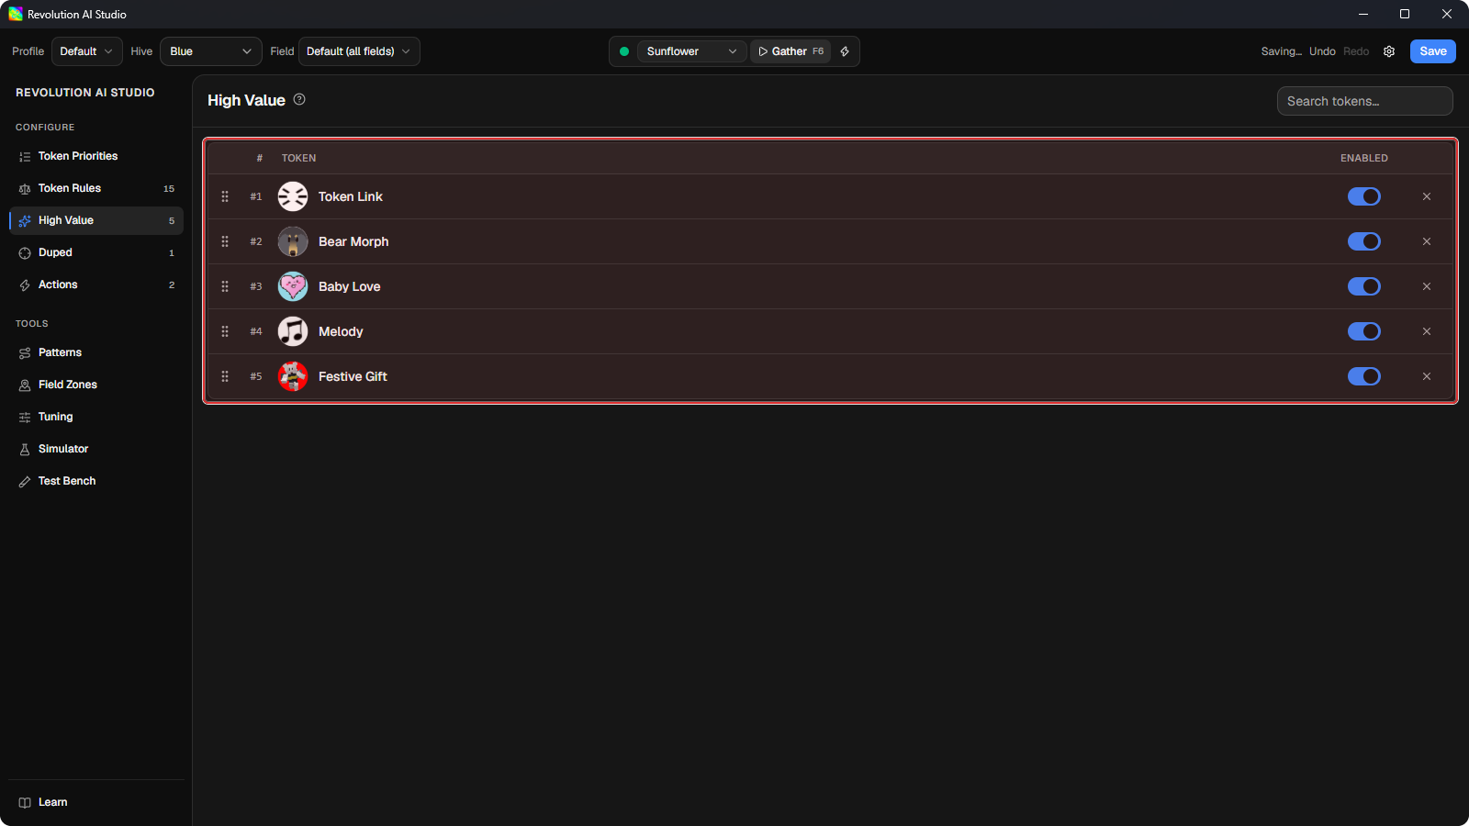Remove Token Link with its X icon
The image size is (1469, 826).
[1427, 196]
